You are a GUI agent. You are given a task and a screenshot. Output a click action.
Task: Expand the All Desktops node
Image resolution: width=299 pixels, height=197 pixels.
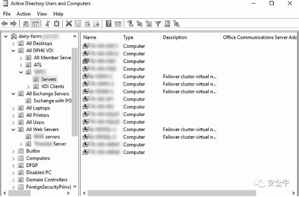tap(14, 43)
